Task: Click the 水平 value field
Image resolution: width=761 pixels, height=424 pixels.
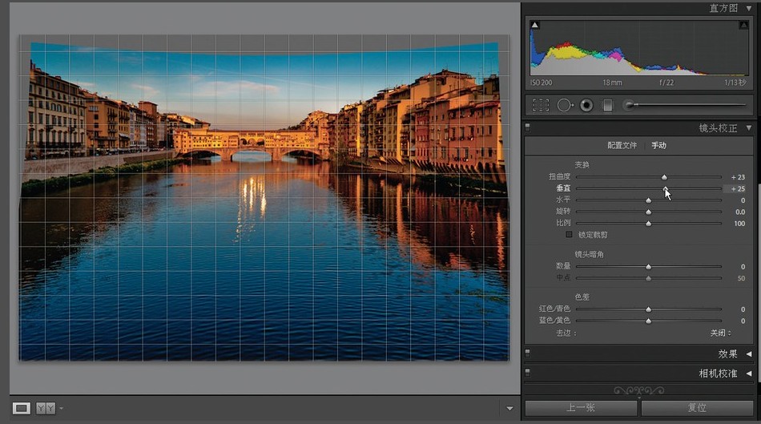Action: point(743,200)
